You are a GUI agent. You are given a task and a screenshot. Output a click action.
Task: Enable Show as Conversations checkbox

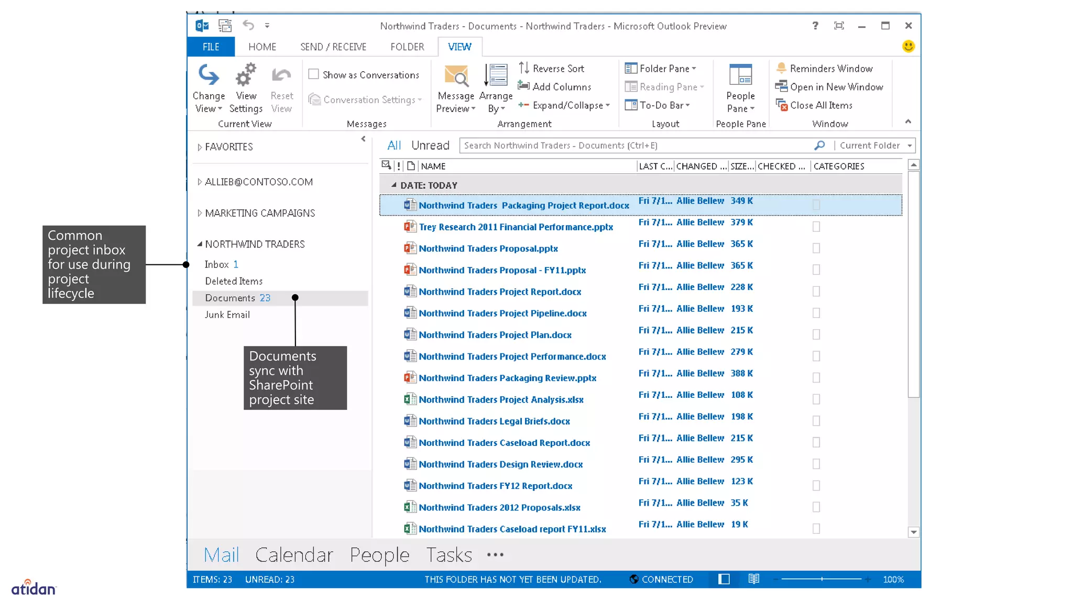(313, 74)
